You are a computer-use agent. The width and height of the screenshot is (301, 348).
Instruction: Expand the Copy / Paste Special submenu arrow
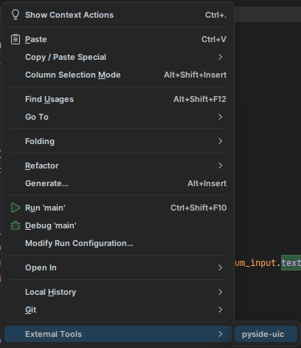(221, 57)
